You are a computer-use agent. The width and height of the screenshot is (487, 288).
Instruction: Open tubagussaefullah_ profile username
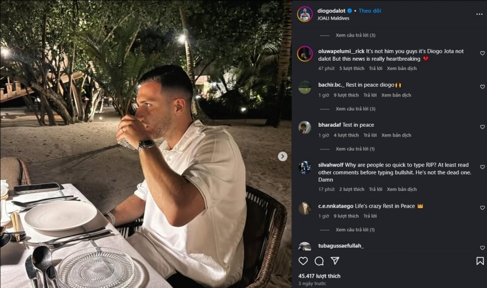[341, 246]
